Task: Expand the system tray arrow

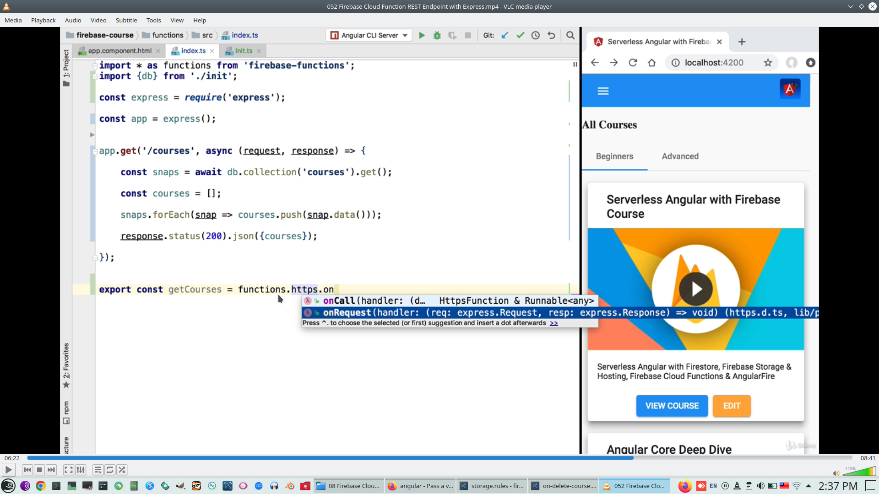Action: tap(808, 486)
